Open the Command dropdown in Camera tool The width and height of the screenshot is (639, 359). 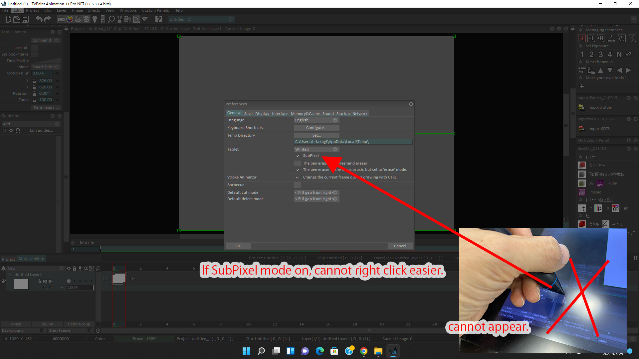pos(46,41)
